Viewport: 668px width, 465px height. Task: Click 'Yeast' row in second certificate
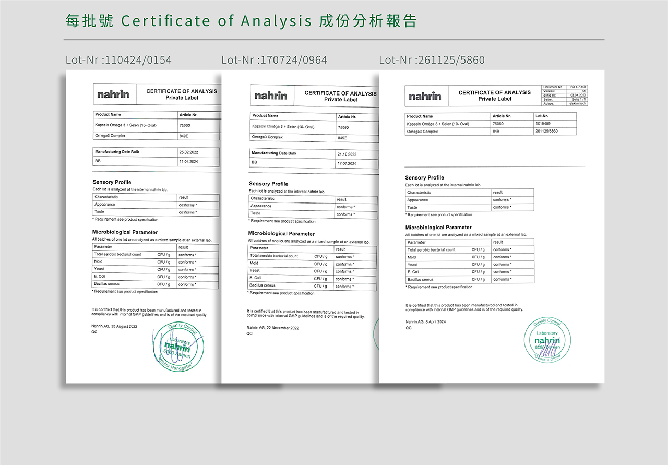313,271
